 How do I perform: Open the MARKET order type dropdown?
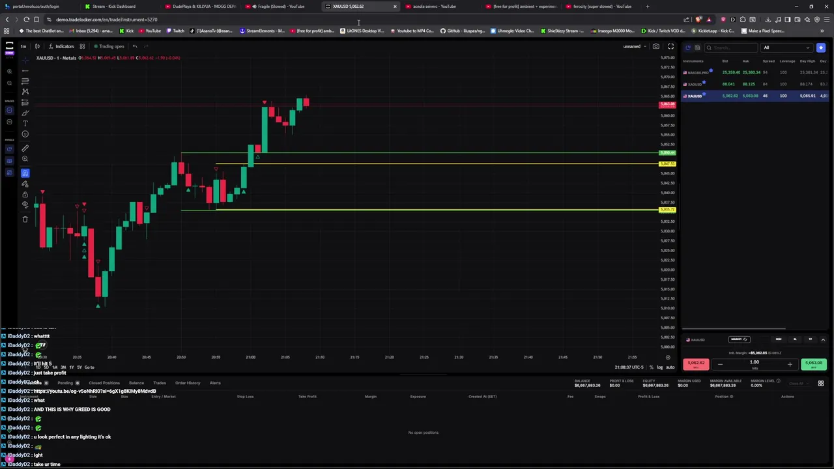point(739,339)
